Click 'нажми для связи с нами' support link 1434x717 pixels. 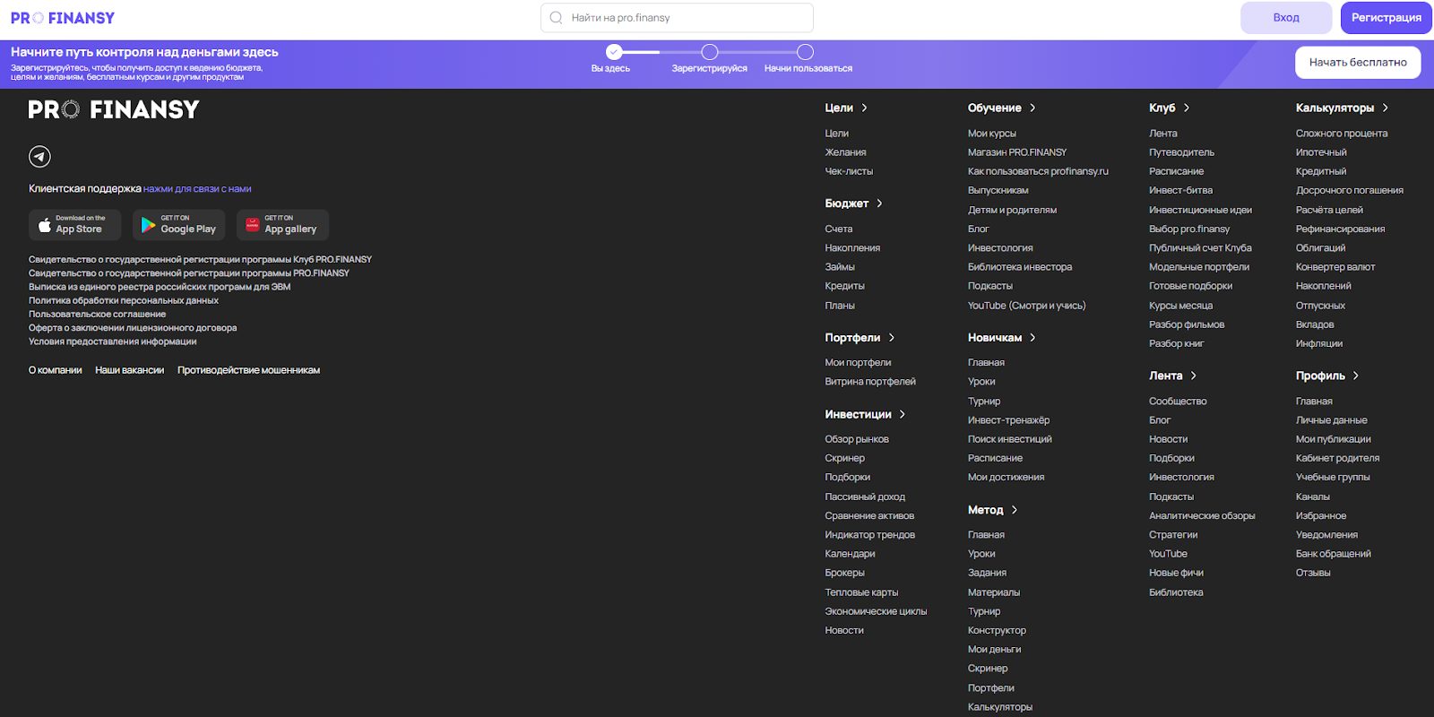tap(197, 189)
